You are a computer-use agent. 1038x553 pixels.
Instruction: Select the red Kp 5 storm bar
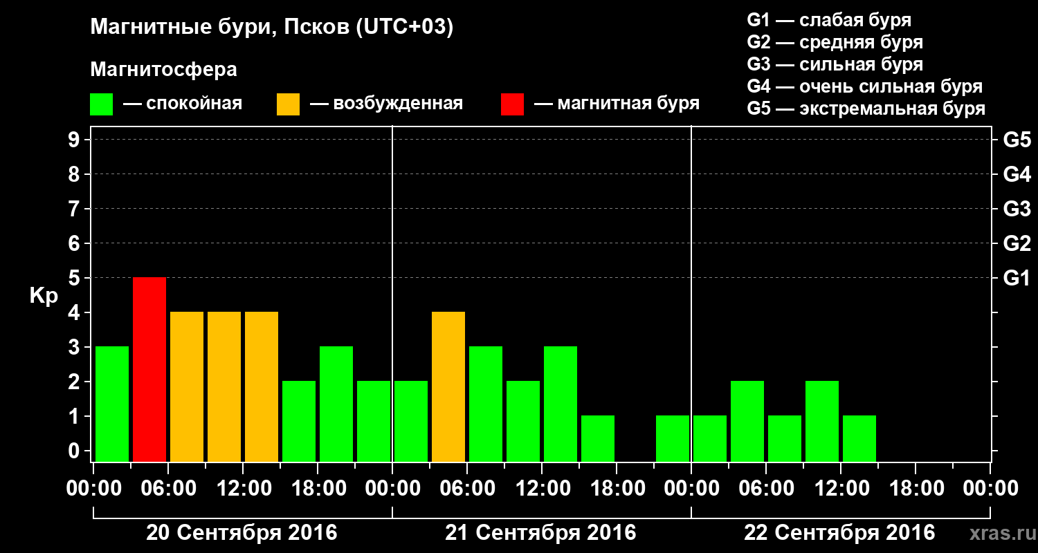pyautogui.click(x=149, y=370)
